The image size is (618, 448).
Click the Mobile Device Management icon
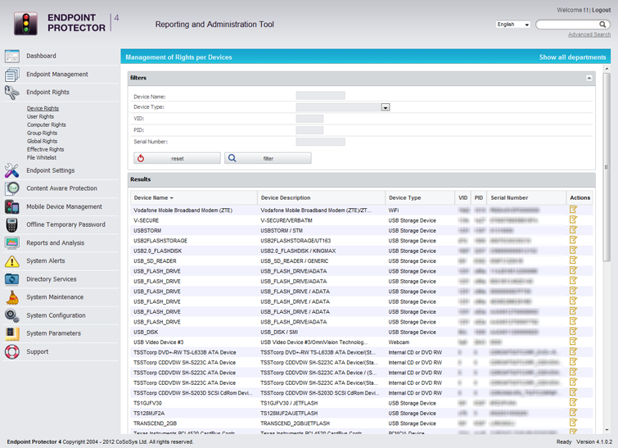[x=11, y=207]
